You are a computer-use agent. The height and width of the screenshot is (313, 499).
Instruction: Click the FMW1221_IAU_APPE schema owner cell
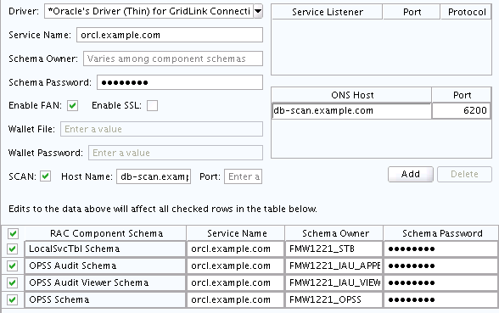click(334, 265)
